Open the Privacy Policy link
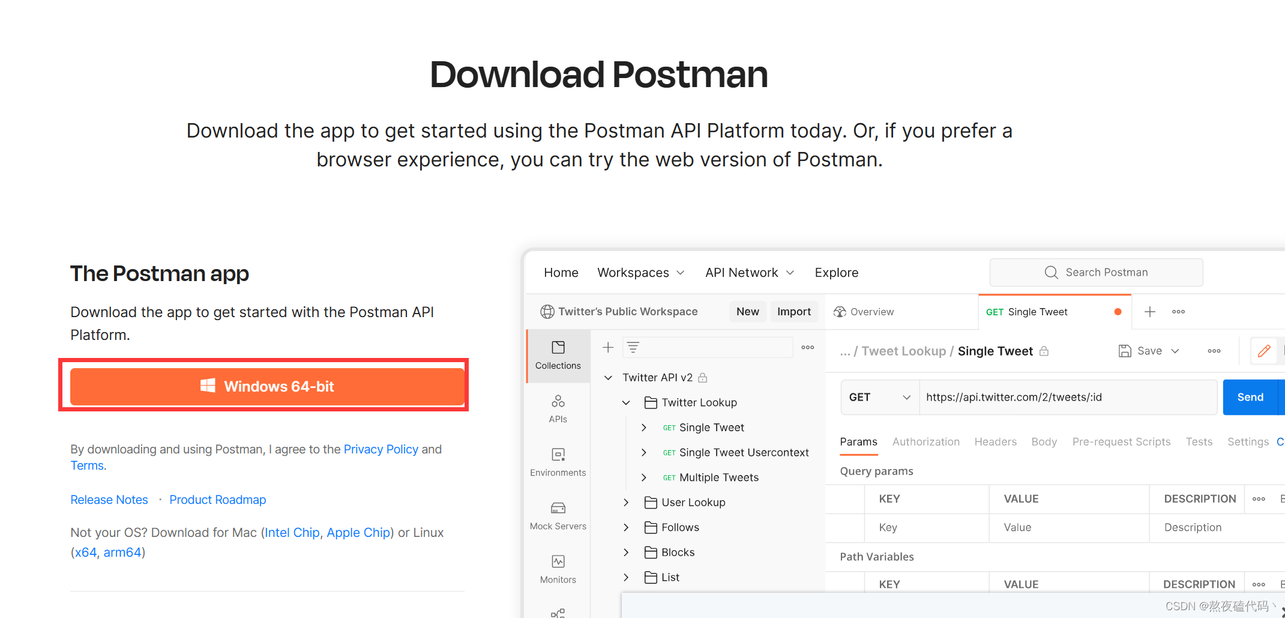The image size is (1285, 618). point(381,449)
